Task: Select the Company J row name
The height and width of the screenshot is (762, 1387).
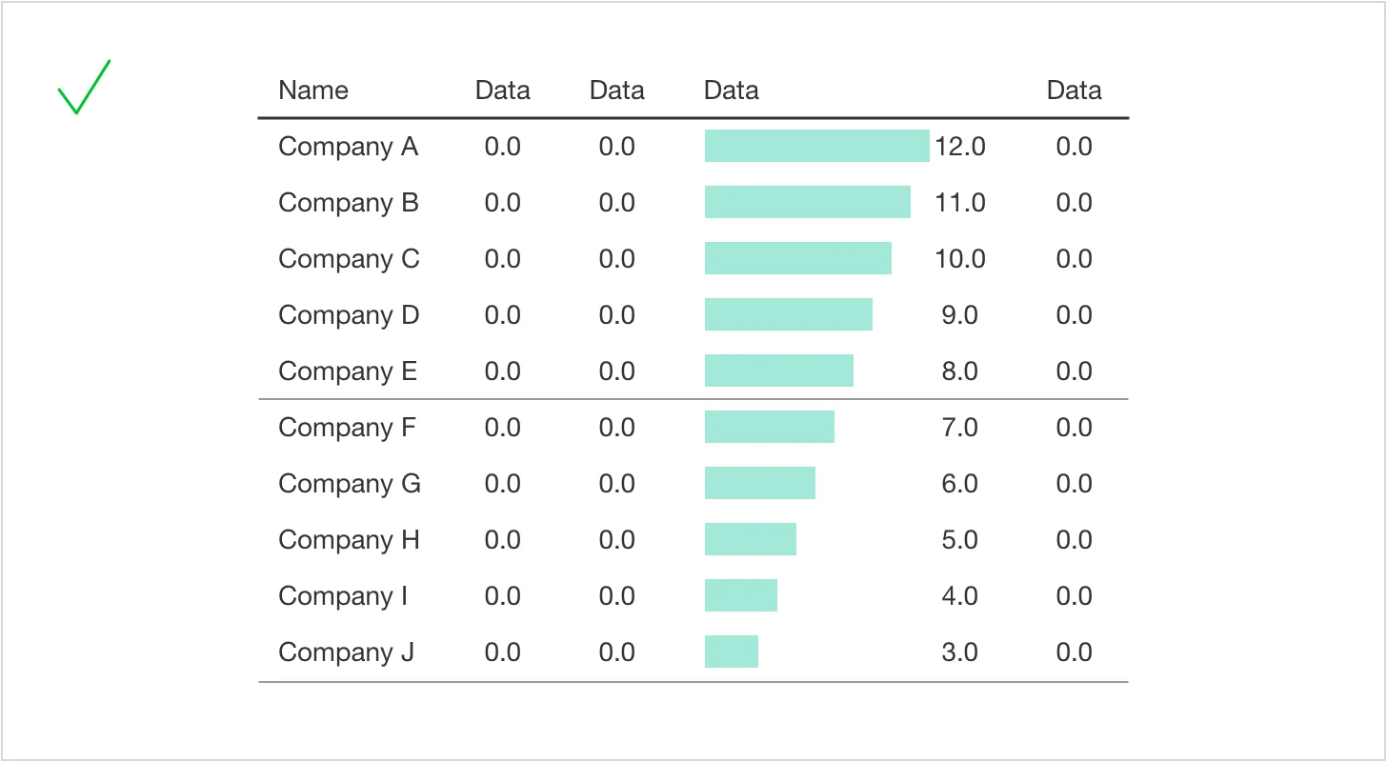Action: 346,652
